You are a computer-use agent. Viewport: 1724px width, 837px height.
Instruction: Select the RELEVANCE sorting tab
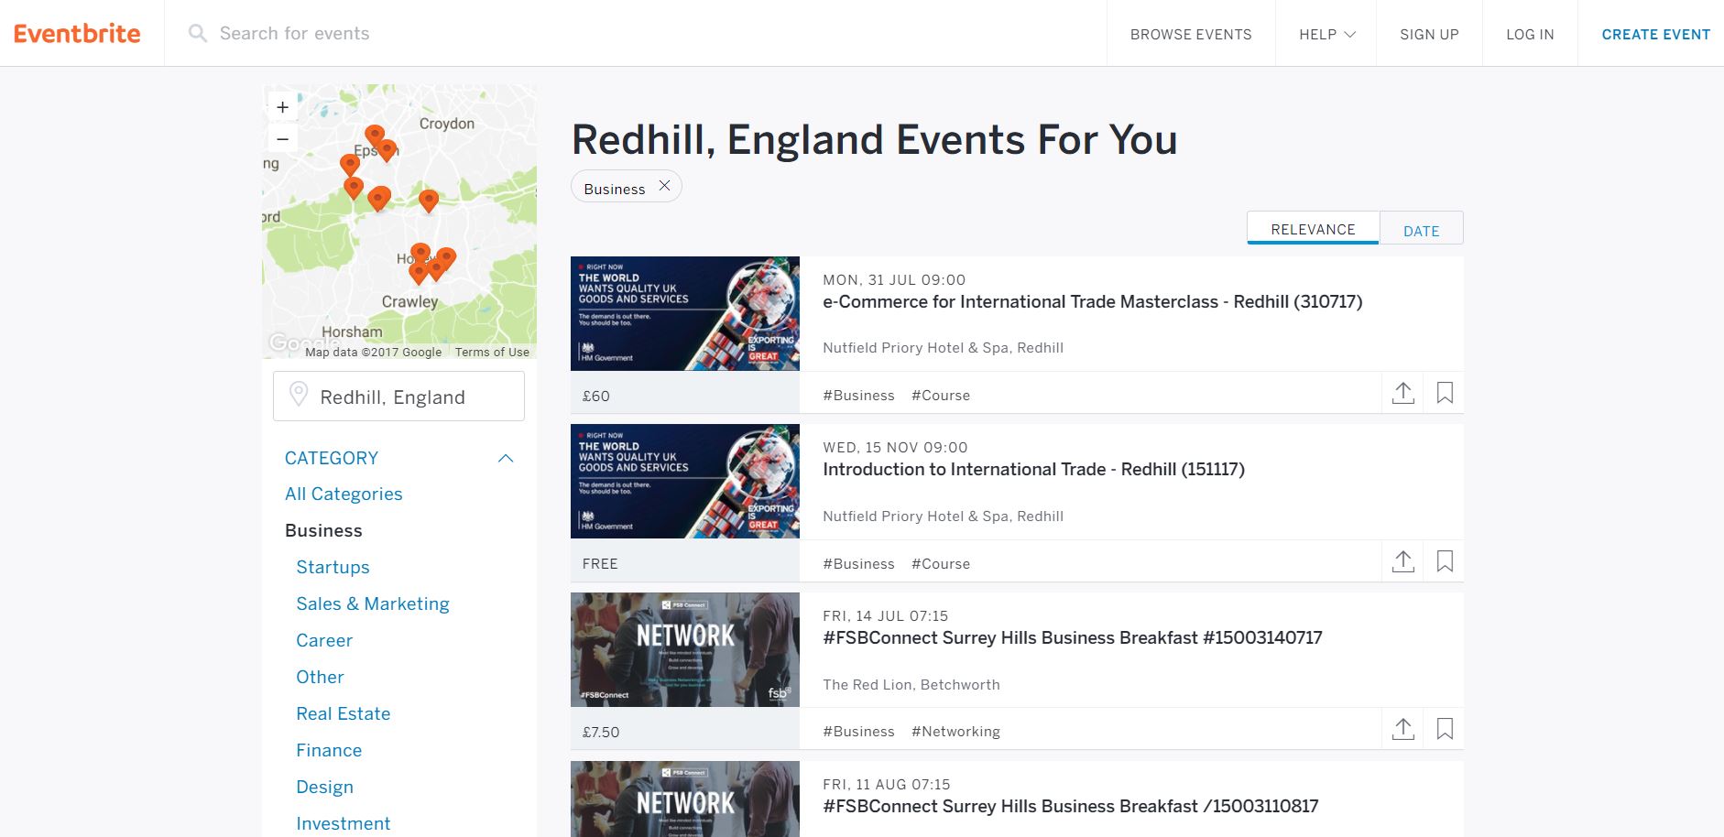1312,229
